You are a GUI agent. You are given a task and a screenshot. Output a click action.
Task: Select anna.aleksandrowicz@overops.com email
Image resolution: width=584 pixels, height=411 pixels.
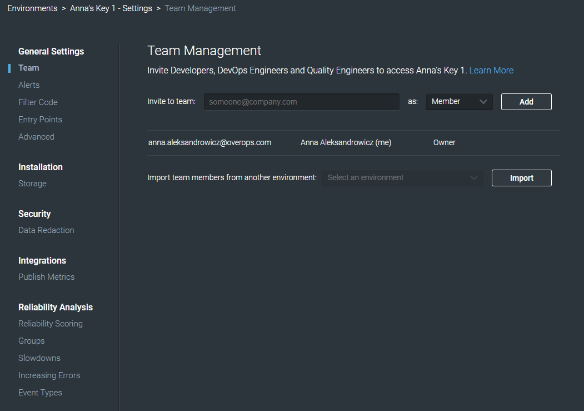(209, 143)
